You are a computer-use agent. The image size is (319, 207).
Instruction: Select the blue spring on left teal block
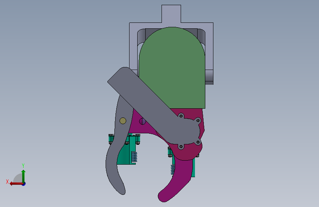click(134, 157)
